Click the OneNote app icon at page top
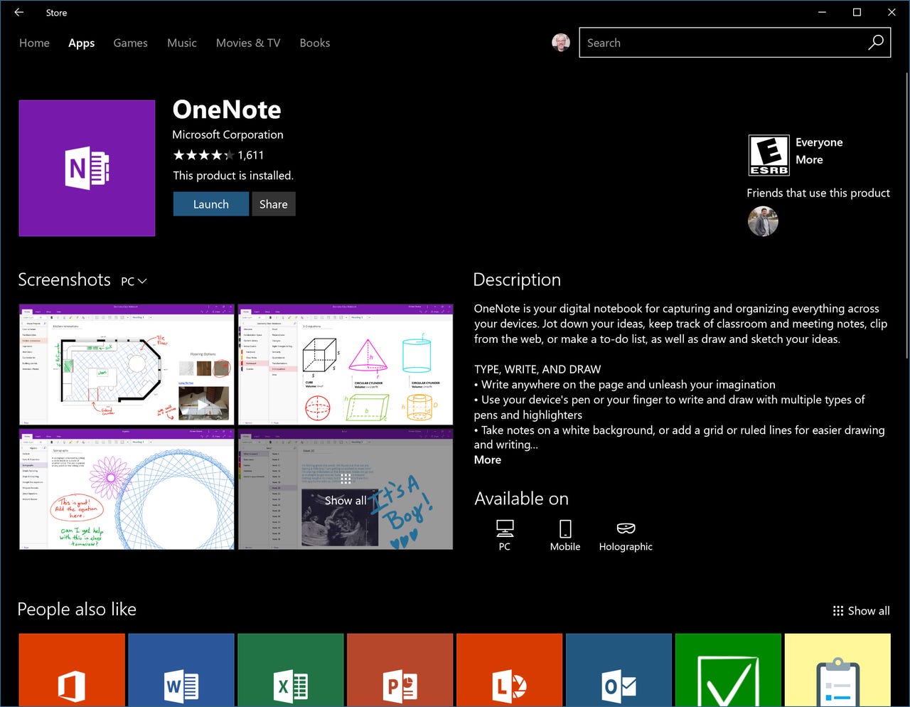Viewport: 910px width, 707px height. [x=87, y=168]
